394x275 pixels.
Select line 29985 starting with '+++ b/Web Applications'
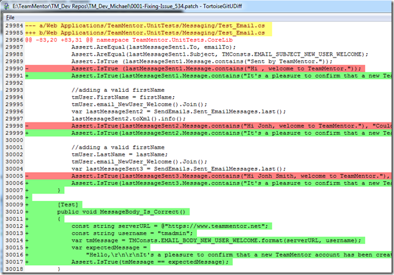click(x=148, y=32)
